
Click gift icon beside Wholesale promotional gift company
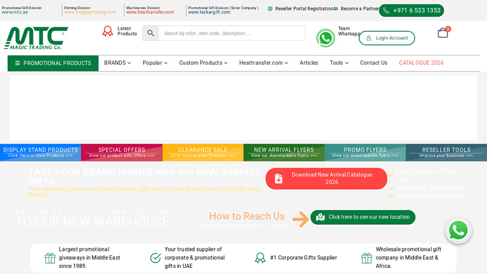tap(366, 258)
